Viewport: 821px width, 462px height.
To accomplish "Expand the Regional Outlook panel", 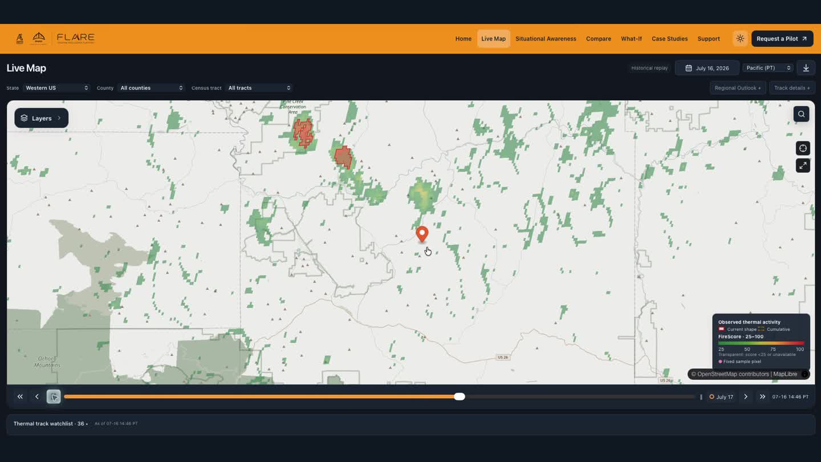I will [738, 88].
